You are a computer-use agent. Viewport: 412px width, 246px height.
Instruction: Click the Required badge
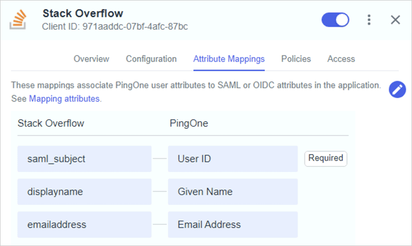click(x=325, y=158)
